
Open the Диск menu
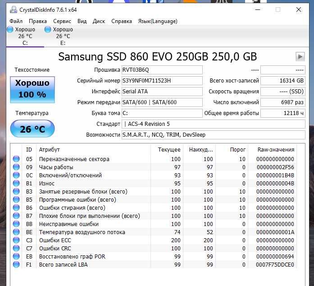click(99, 21)
